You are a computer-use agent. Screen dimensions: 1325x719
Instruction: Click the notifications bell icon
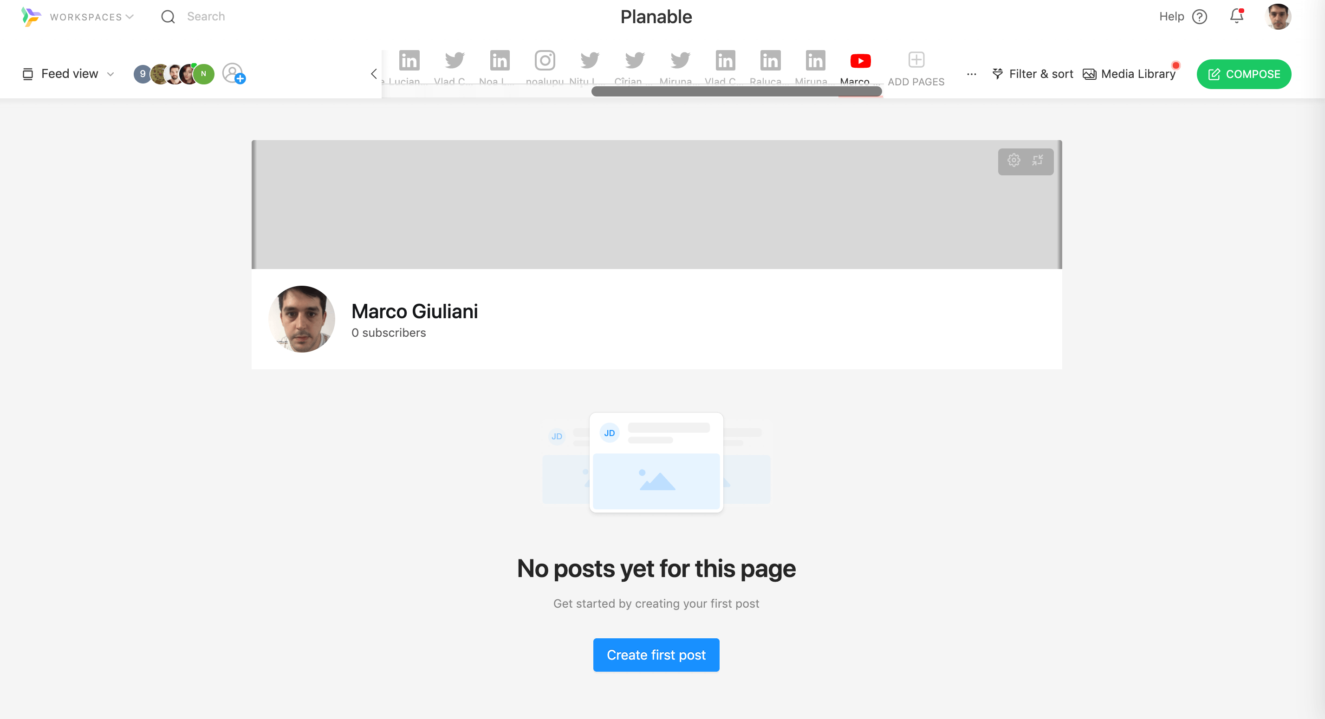1236,15
